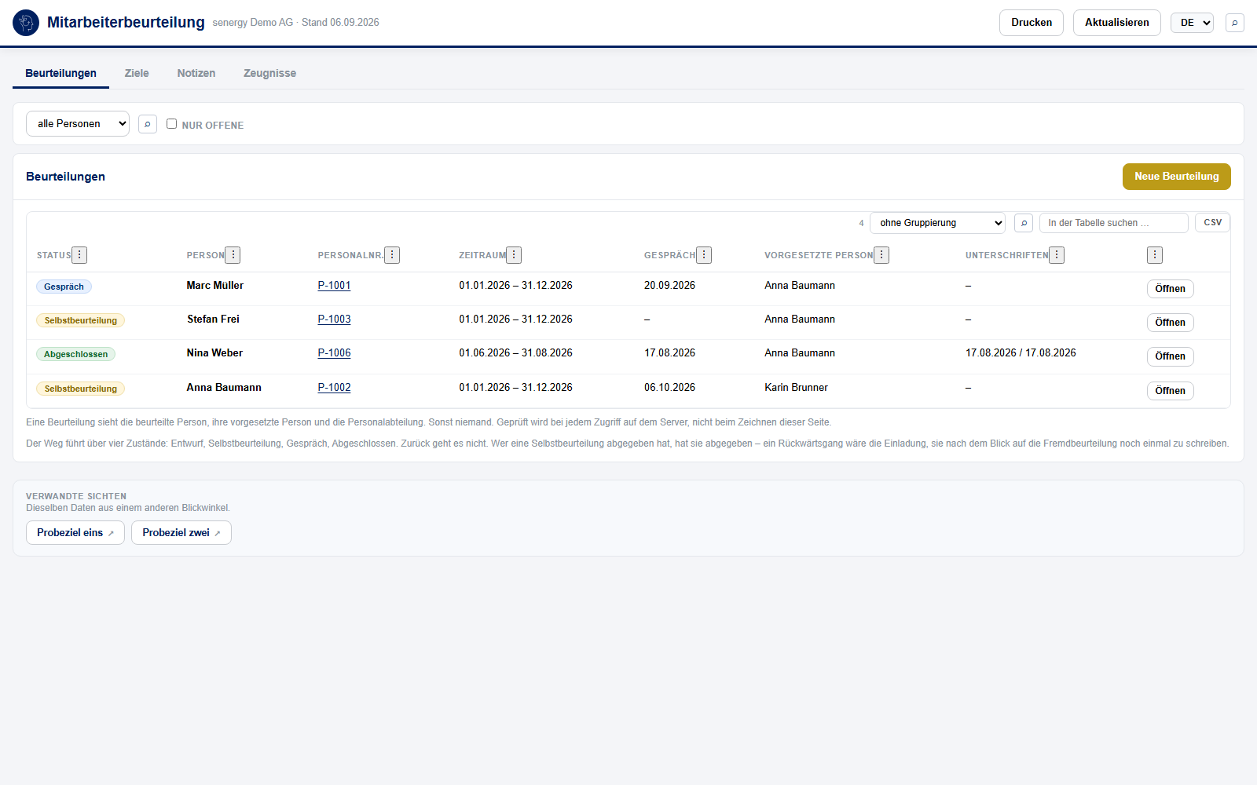Follow the P-1002 personnel number link
The width and height of the screenshot is (1257, 785).
tap(334, 388)
